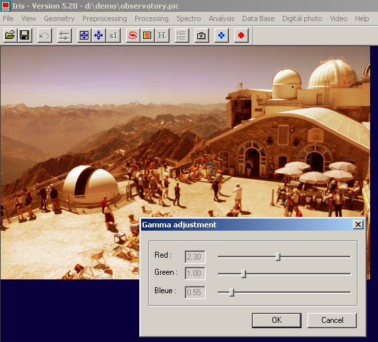
Task: Click the yellow lined list icon
Action: pyautogui.click(x=147, y=36)
